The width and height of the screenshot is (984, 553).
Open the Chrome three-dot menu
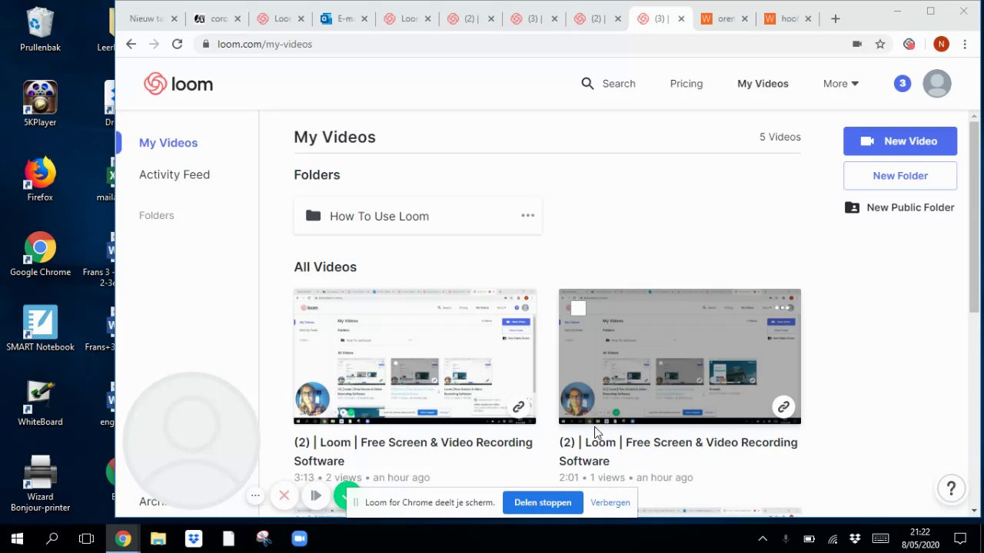tap(965, 44)
